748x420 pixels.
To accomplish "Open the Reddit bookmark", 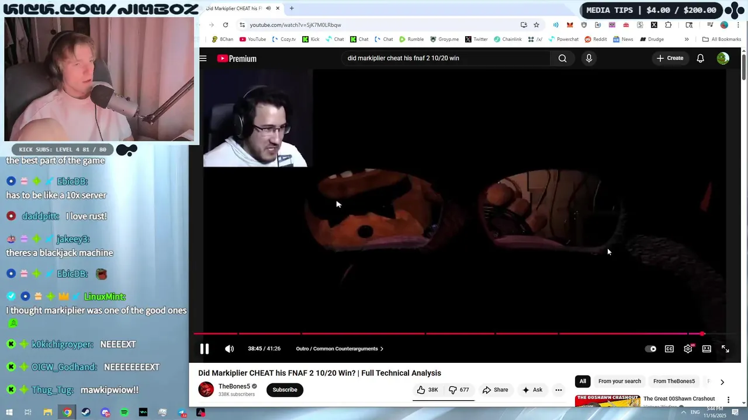I will coord(596,39).
